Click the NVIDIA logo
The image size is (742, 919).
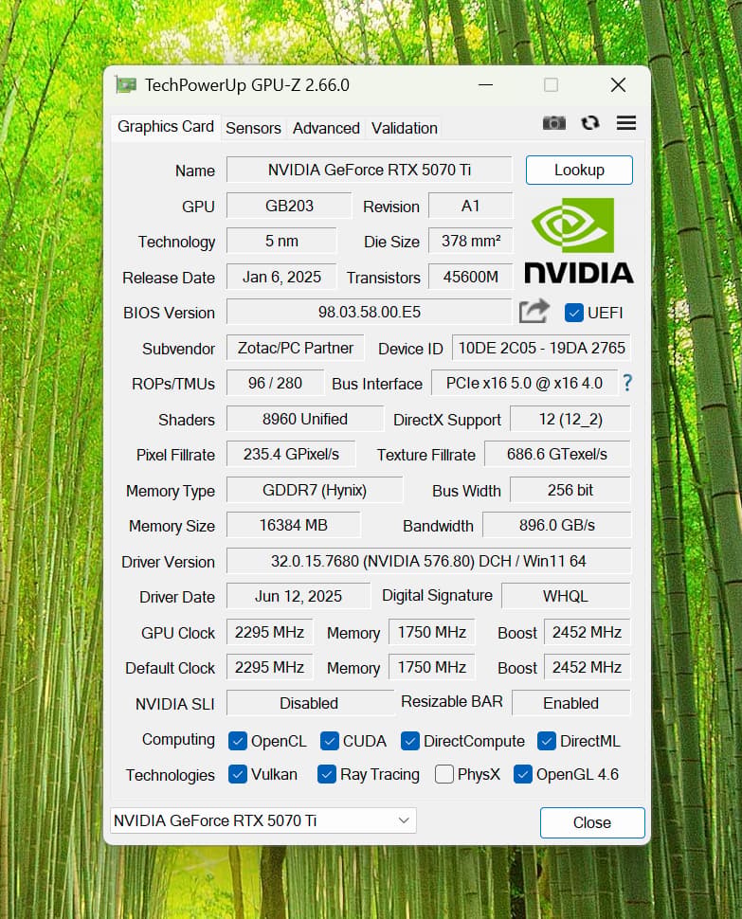(x=578, y=241)
